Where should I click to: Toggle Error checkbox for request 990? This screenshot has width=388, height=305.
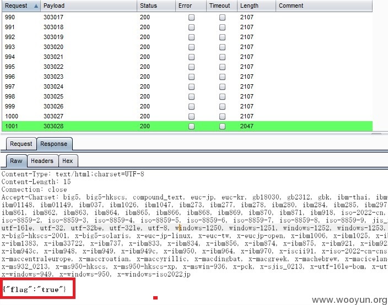click(192, 17)
